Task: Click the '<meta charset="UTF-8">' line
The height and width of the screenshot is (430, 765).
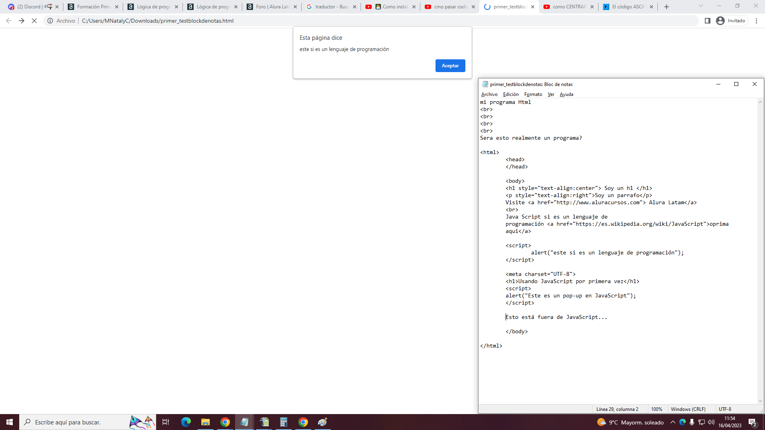Action: [x=541, y=274]
